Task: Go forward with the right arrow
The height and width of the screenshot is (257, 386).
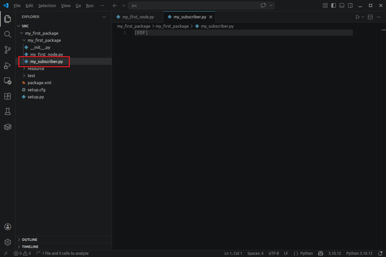Action: (123, 5)
